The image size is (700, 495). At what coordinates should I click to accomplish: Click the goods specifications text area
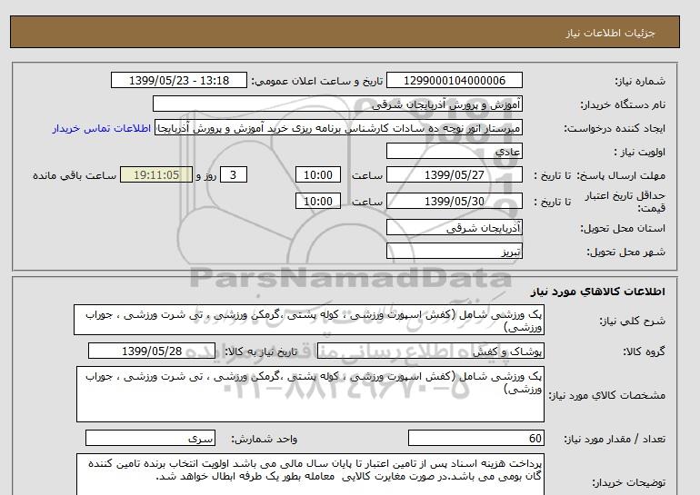(x=310, y=394)
